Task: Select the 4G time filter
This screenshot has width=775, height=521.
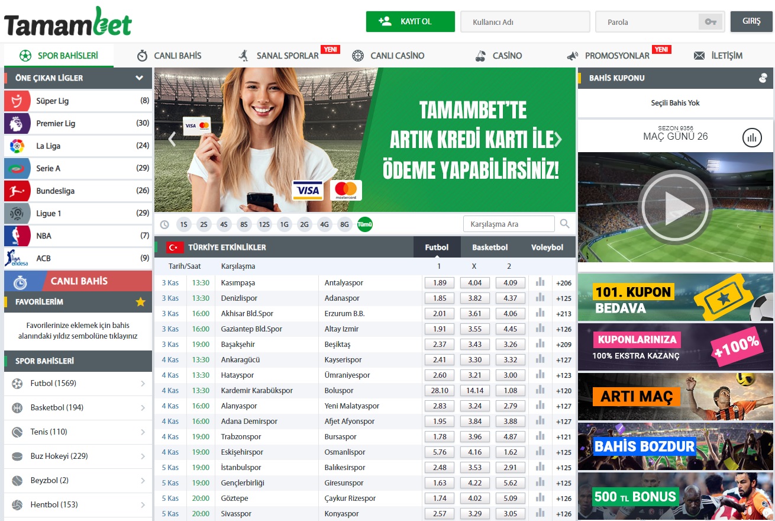Action: click(324, 224)
